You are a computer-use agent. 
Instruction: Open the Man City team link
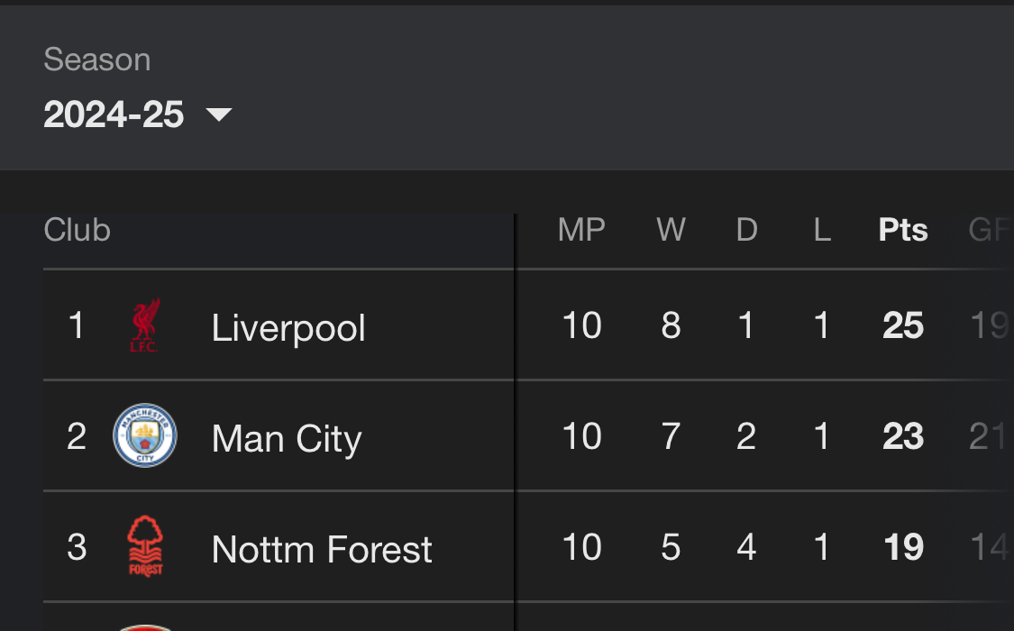tap(287, 438)
